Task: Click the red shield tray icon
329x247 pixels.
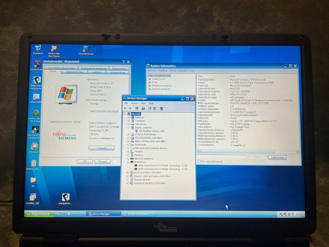Action: click(x=289, y=214)
